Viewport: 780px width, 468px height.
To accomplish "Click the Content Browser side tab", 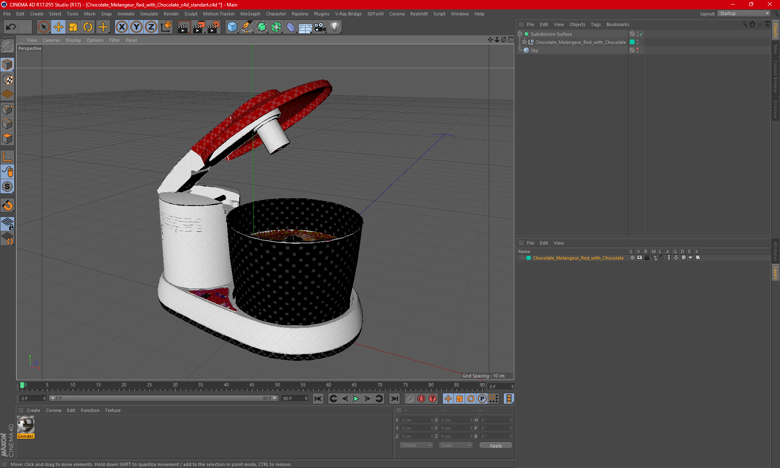I will (775, 76).
